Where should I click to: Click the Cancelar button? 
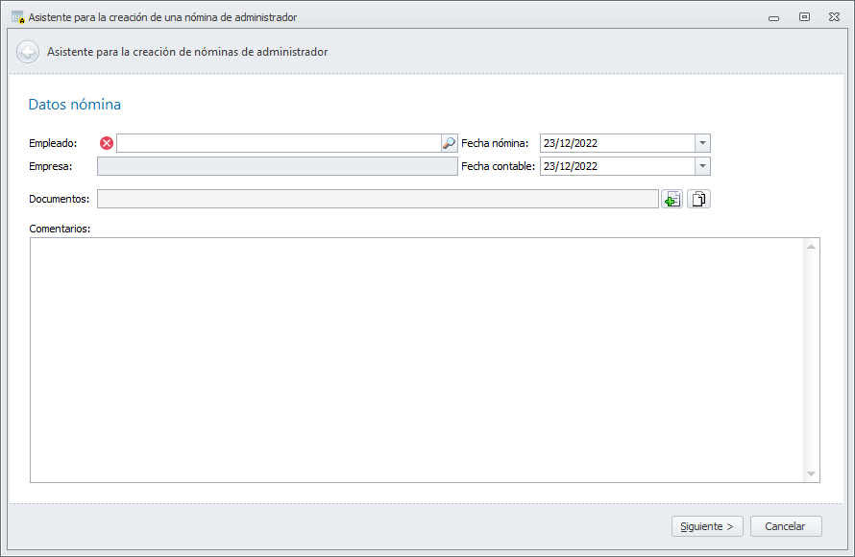786,526
